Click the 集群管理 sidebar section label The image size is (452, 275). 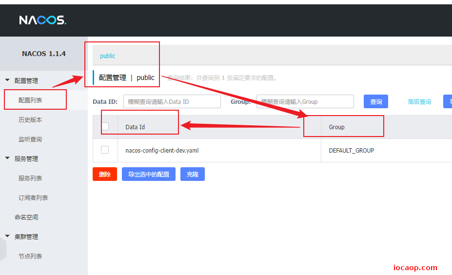click(x=26, y=236)
